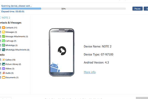148x99 pixels.
Task: Select the Picture Library (2) label
Action: (x=13, y=64)
